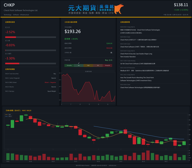192x168 pixels.
Task: Open the last Zacks headline about Check Point Software Technologies
Action: click(140, 87)
